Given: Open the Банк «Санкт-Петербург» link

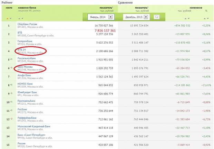Looking at the screenshot, I should click(x=31, y=135).
